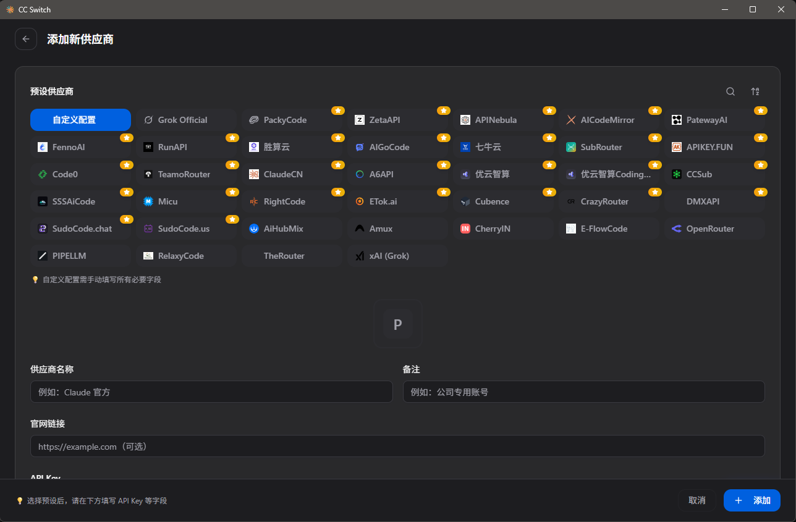Choose the 优云智算Coding preset label
796x522 pixels.
click(x=616, y=174)
